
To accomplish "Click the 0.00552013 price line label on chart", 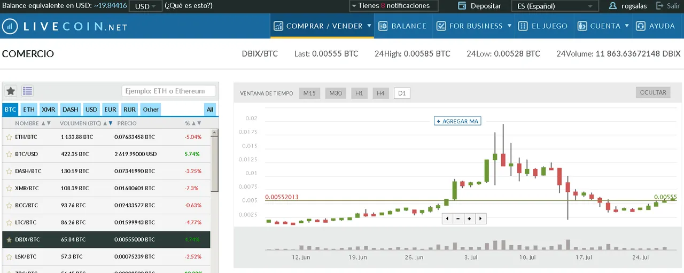I will tap(282, 197).
